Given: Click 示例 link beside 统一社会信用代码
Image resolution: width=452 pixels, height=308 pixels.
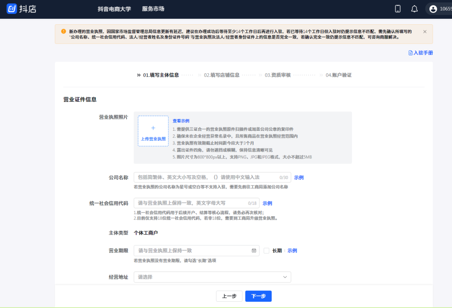Looking at the screenshot, I should pyautogui.click(x=267, y=203).
